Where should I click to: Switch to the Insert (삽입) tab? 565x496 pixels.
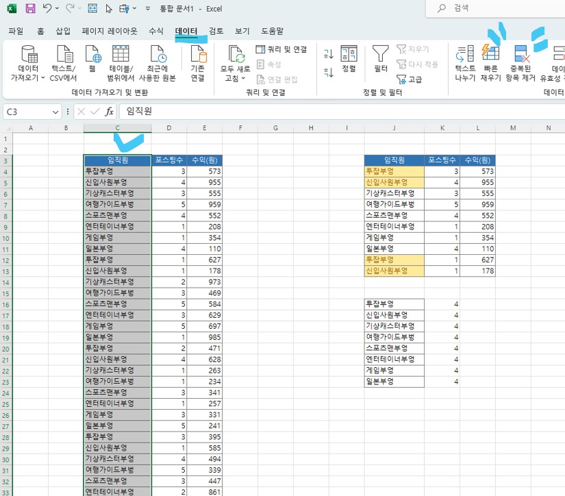(63, 31)
